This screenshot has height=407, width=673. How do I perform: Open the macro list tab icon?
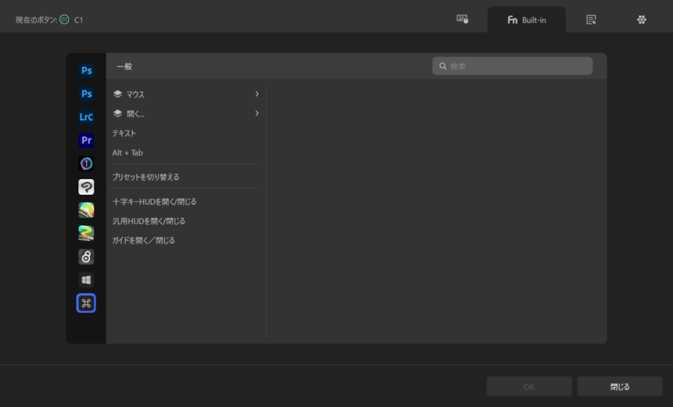(x=591, y=20)
